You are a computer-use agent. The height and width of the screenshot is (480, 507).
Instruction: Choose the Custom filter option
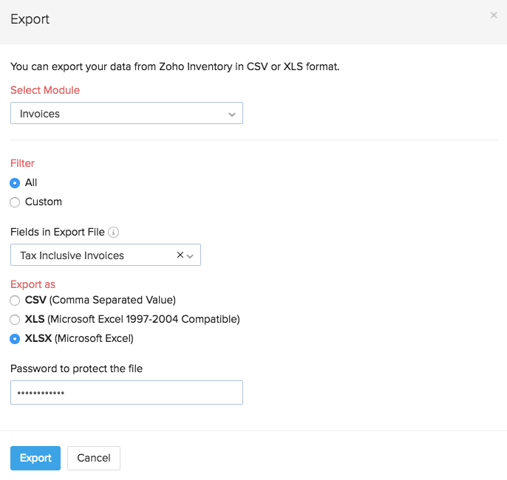[15, 202]
